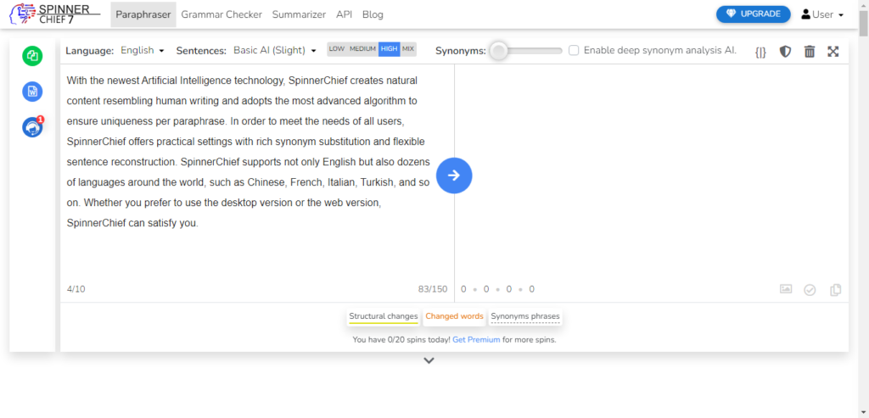
Task: Enable deep synonym analysis AI checkbox
Action: [575, 50]
